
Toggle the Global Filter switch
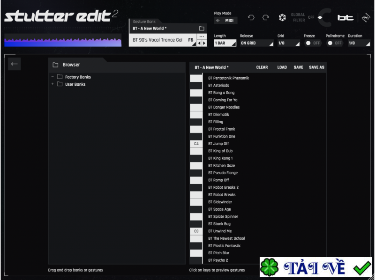320,17
